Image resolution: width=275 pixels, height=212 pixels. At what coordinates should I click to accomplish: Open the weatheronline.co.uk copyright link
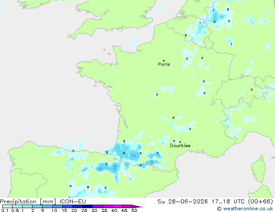pos(245,209)
